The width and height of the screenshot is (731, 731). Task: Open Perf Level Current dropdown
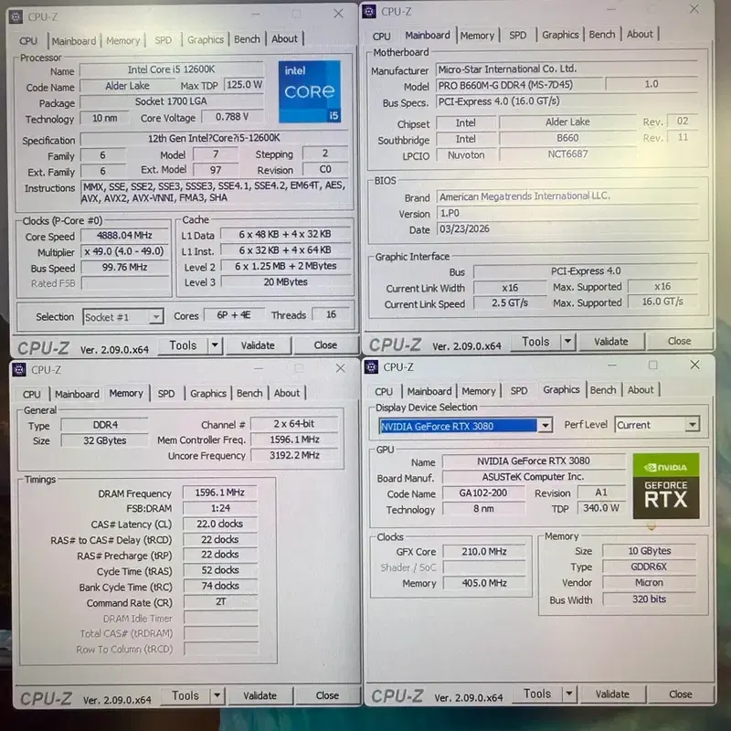tap(657, 425)
